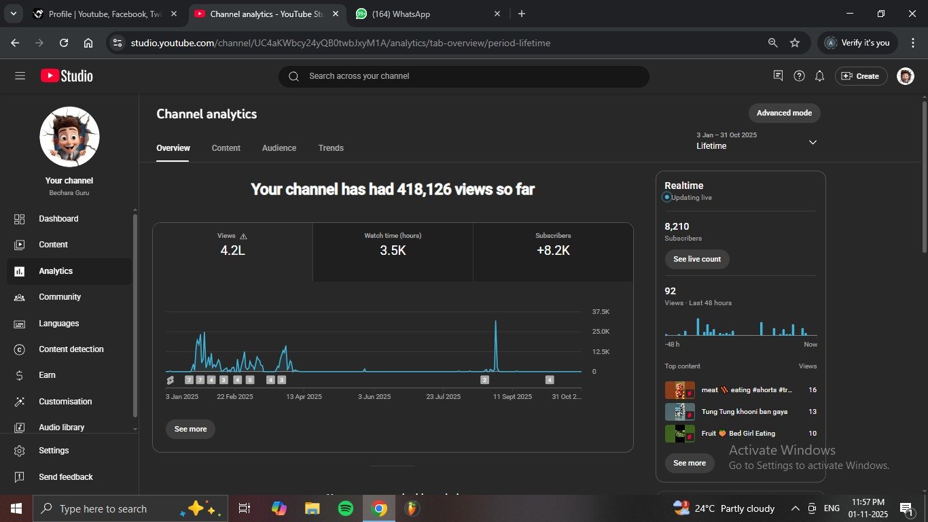Show hidden system tray icons chevron
The height and width of the screenshot is (522, 928).
pyautogui.click(x=795, y=508)
